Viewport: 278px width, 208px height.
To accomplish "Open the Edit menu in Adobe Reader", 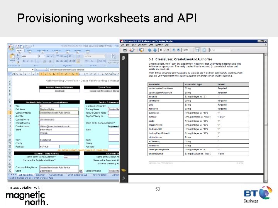I will [128, 45].
